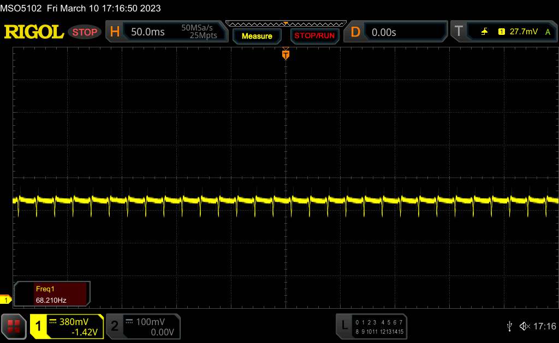Screen dimensions: 559x343
Task: Open the trigger T settings panel
Action: [504, 32]
